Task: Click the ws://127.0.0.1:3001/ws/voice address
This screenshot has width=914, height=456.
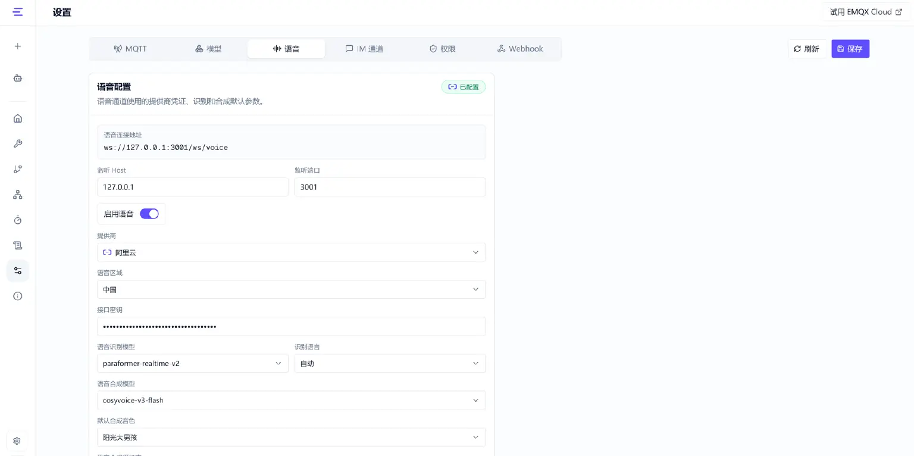Action: click(x=166, y=147)
